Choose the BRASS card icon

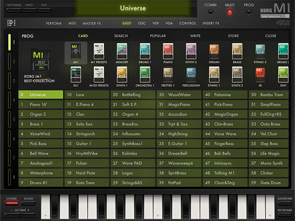[x=237, y=52]
